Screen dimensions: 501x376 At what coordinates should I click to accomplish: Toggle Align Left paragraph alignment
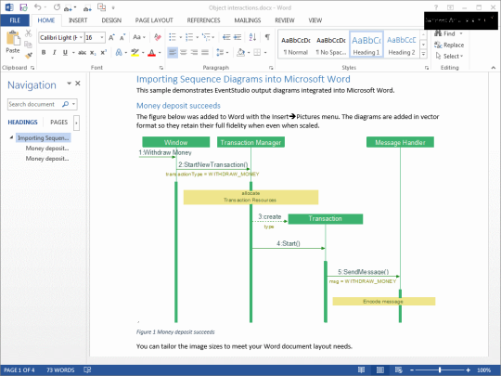tap(173, 52)
